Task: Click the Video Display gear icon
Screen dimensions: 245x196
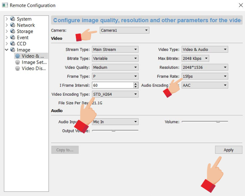Action: point(17,68)
